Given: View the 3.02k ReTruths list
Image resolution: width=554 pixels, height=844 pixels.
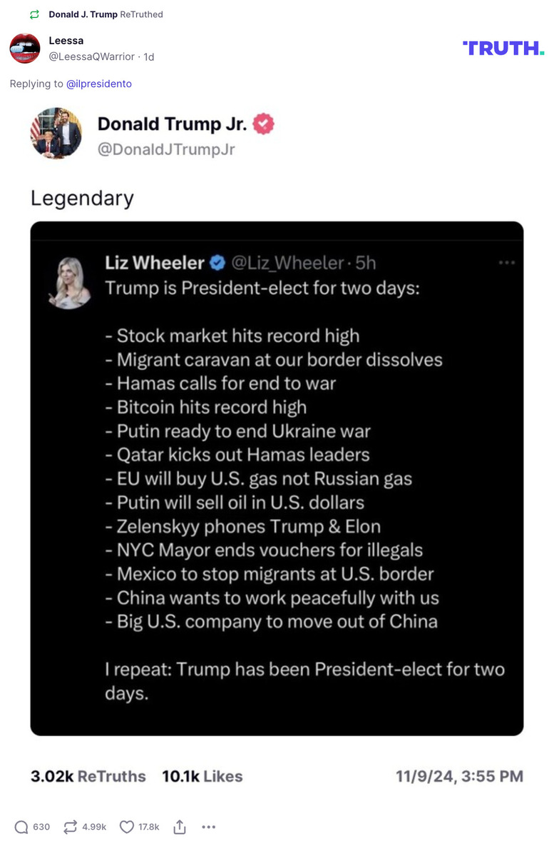Looking at the screenshot, I should coord(87,775).
